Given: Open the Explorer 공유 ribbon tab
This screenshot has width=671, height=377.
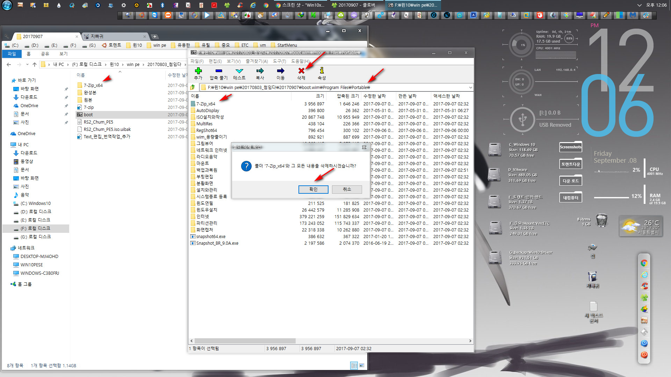Looking at the screenshot, I should (45, 54).
